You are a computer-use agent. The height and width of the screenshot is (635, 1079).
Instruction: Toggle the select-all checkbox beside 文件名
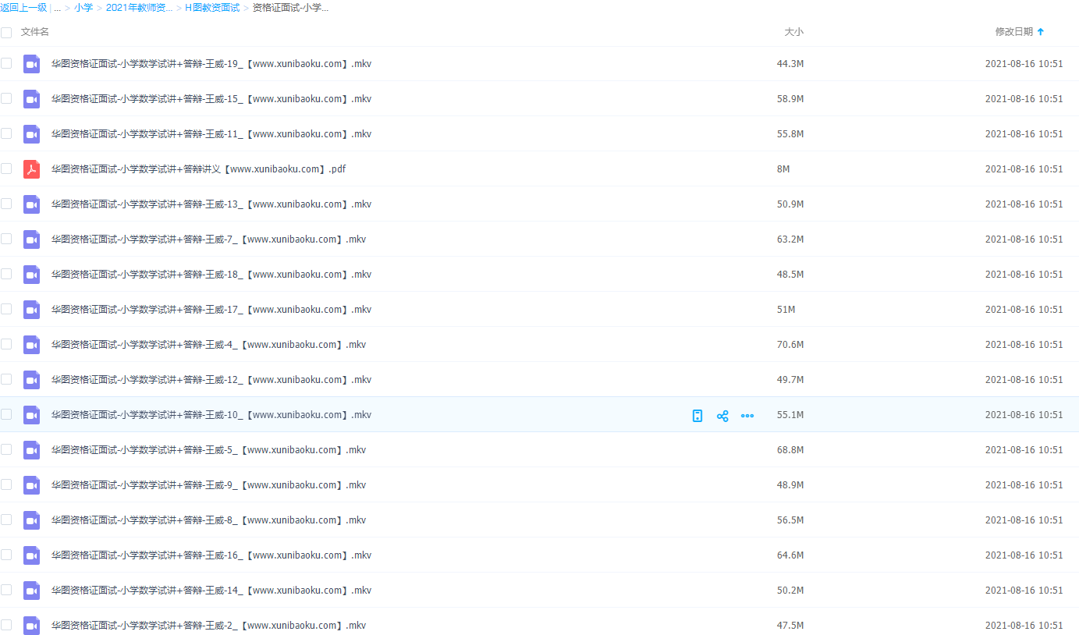(x=6, y=32)
